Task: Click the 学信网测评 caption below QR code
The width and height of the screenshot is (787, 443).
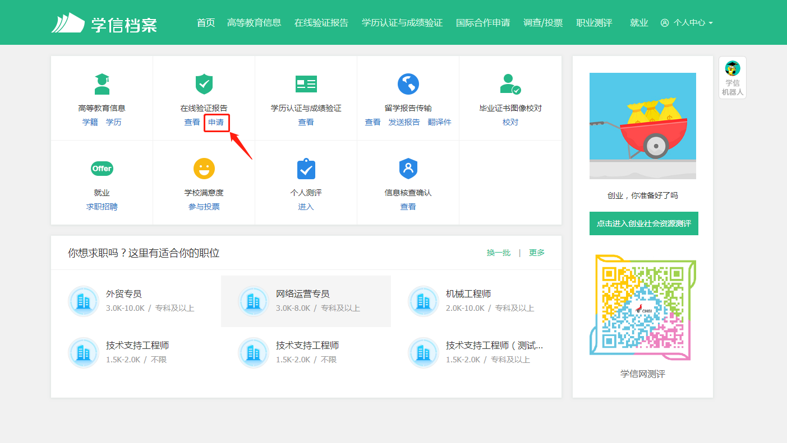Action: coord(643,374)
